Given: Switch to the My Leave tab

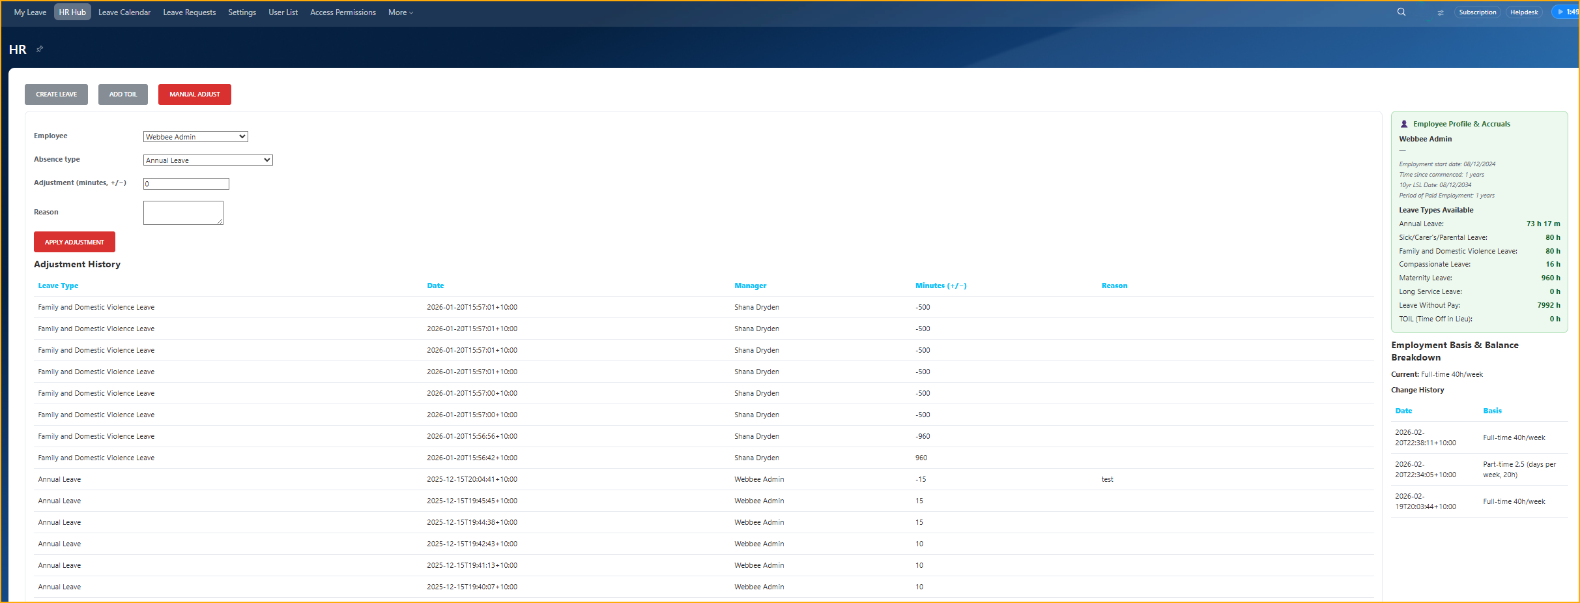Looking at the screenshot, I should pos(30,12).
